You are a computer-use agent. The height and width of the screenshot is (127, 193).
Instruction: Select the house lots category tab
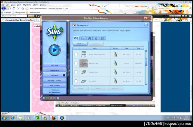[x=89, y=38]
